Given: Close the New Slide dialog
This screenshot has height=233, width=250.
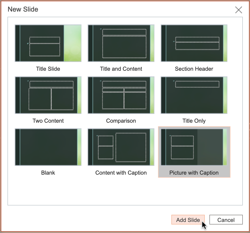Looking at the screenshot, I should tap(238, 10).
